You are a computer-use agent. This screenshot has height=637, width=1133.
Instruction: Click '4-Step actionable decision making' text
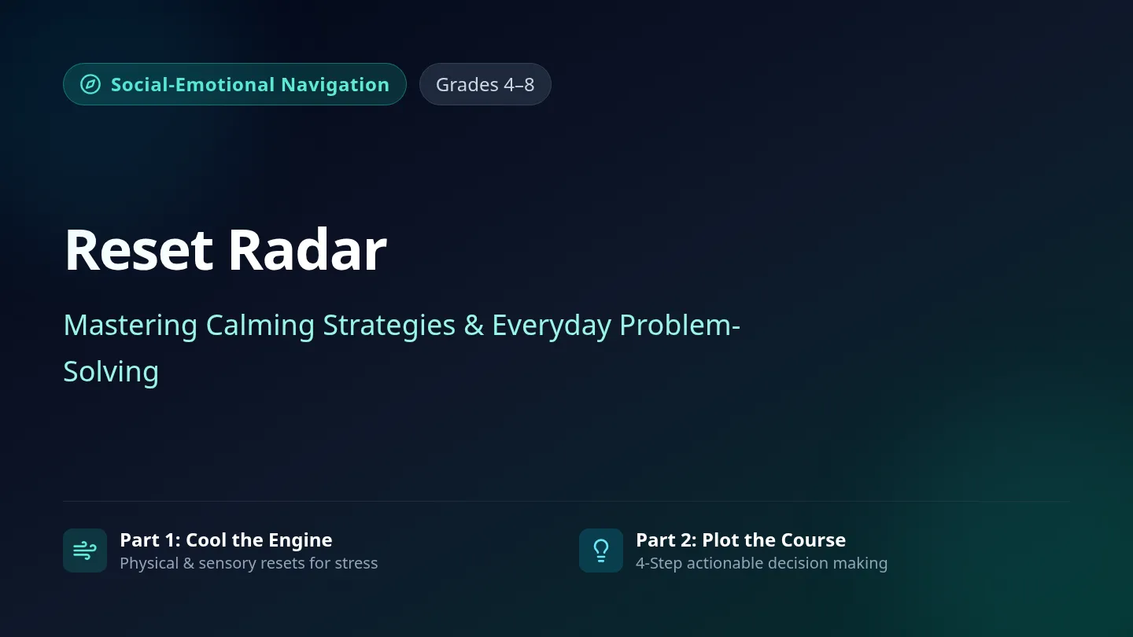click(762, 563)
